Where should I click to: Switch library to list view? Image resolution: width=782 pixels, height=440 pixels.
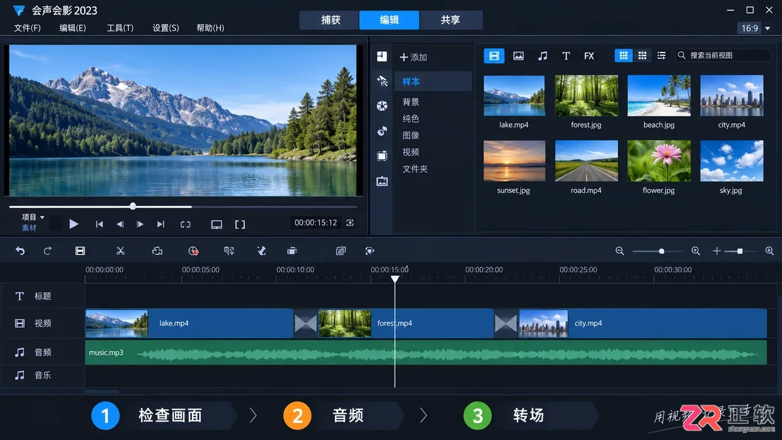coord(661,56)
